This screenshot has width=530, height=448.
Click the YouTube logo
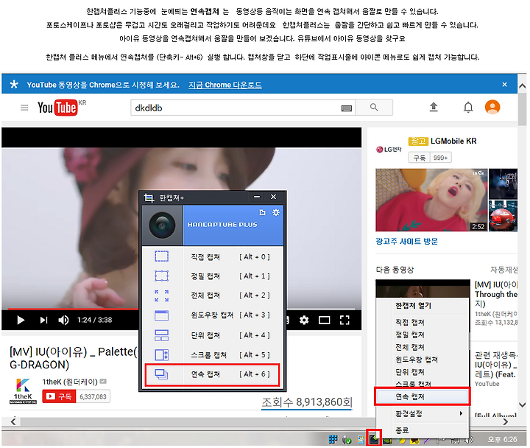tap(62, 108)
